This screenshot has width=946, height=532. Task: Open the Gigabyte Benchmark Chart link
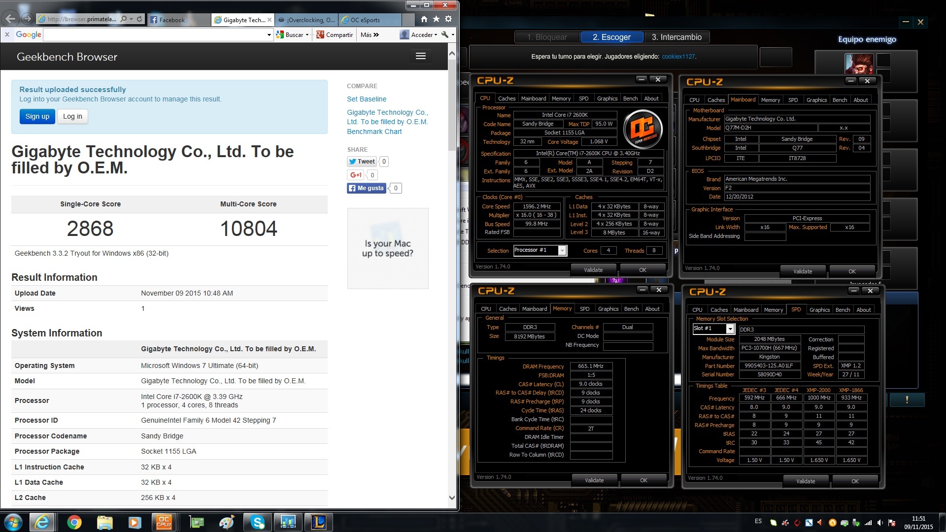pyautogui.click(x=387, y=122)
